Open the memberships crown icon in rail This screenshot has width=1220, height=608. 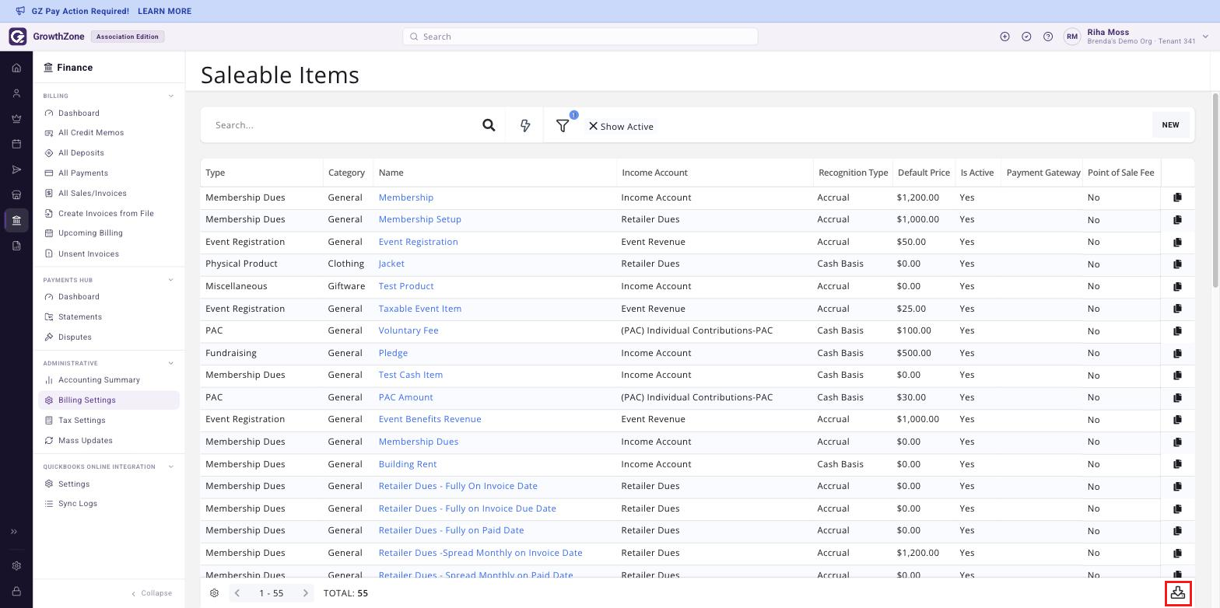[16, 119]
